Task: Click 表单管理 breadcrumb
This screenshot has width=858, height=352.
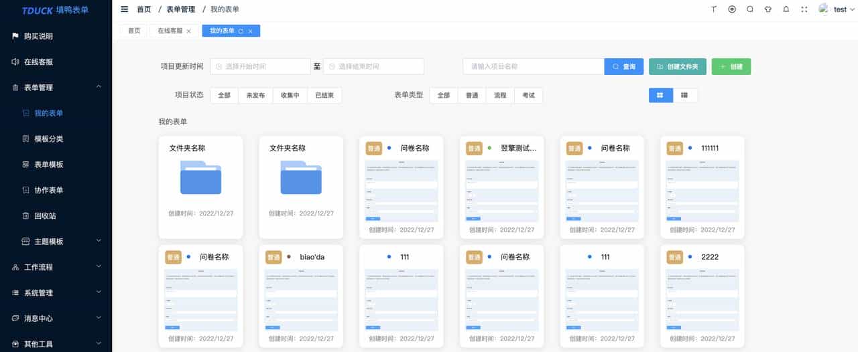Action: [181, 9]
